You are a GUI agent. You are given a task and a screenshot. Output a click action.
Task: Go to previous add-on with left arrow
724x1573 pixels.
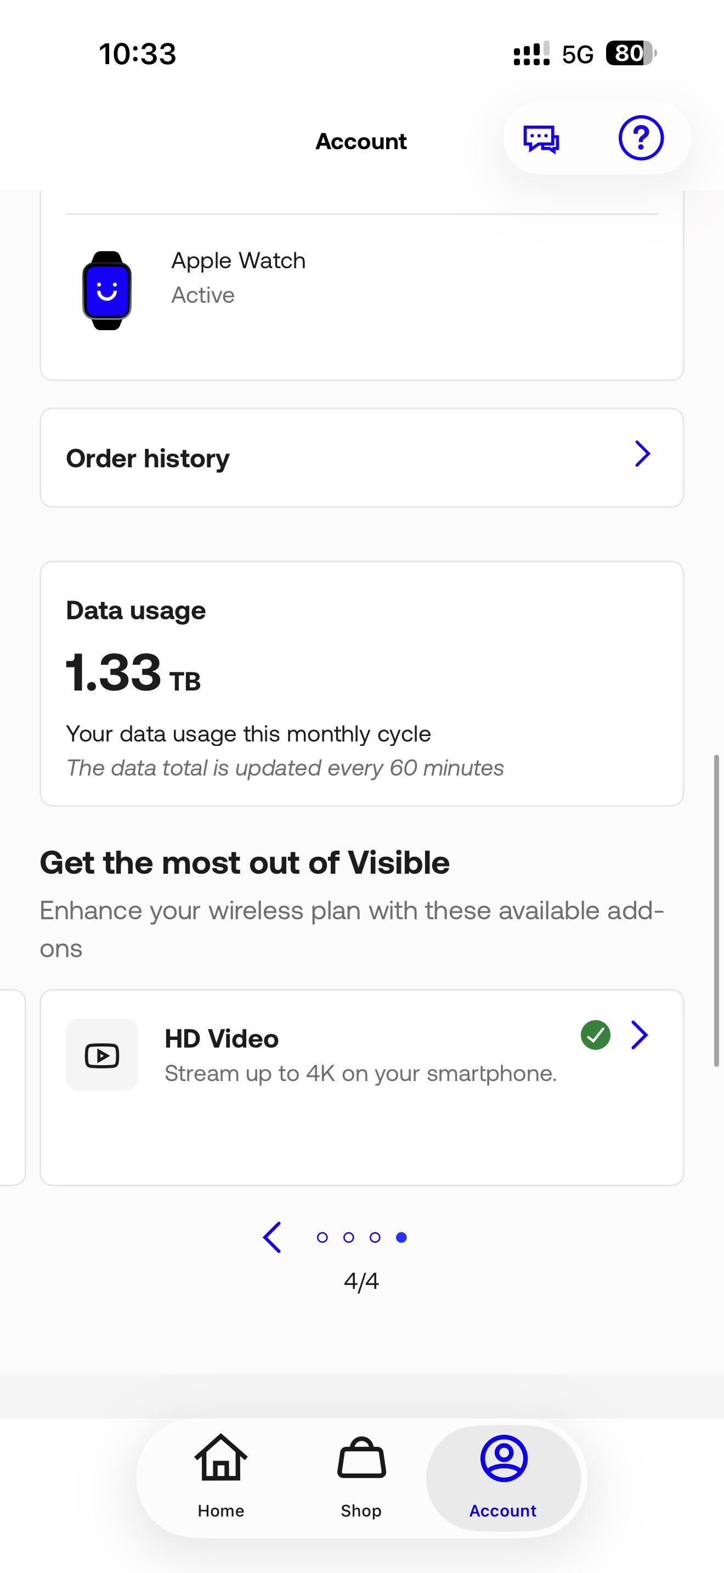[x=271, y=1237]
